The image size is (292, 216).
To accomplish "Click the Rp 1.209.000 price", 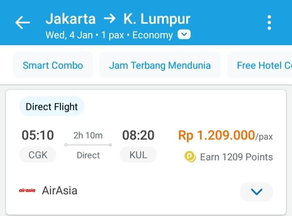I will [x=217, y=135].
